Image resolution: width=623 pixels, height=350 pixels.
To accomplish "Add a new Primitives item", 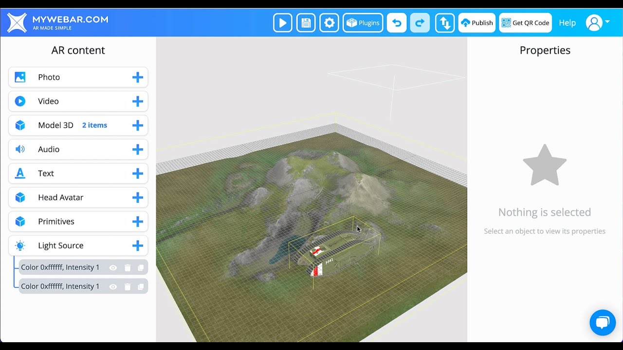I will point(138,222).
